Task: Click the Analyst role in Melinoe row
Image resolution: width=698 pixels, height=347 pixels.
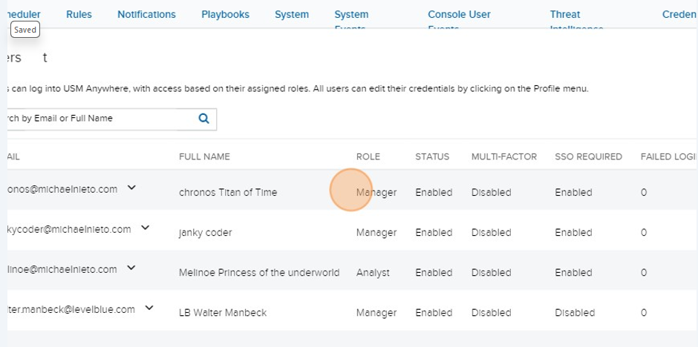Action: tap(373, 272)
